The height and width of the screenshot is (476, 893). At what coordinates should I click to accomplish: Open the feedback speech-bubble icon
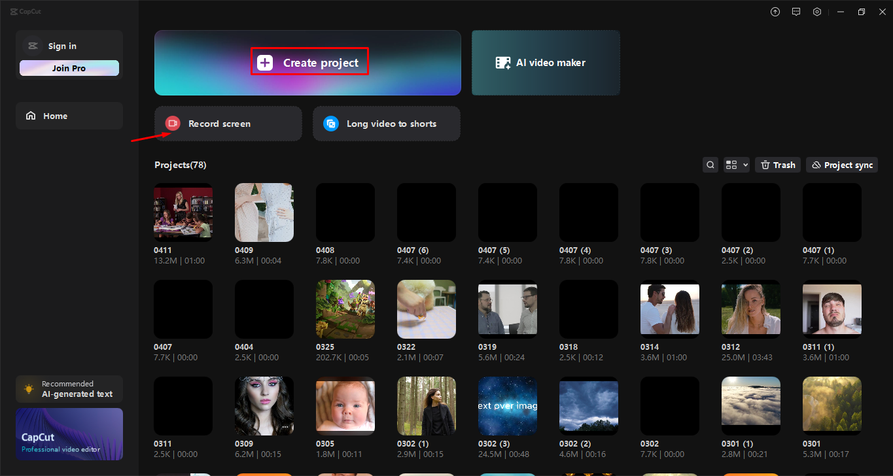[x=796, y=12]
